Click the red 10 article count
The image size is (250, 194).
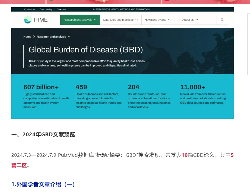(185, 155)
